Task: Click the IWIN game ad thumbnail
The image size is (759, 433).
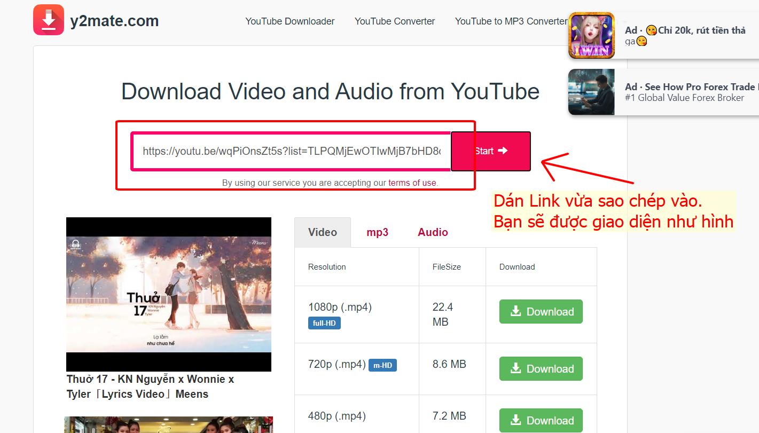Action: point(591,36)
